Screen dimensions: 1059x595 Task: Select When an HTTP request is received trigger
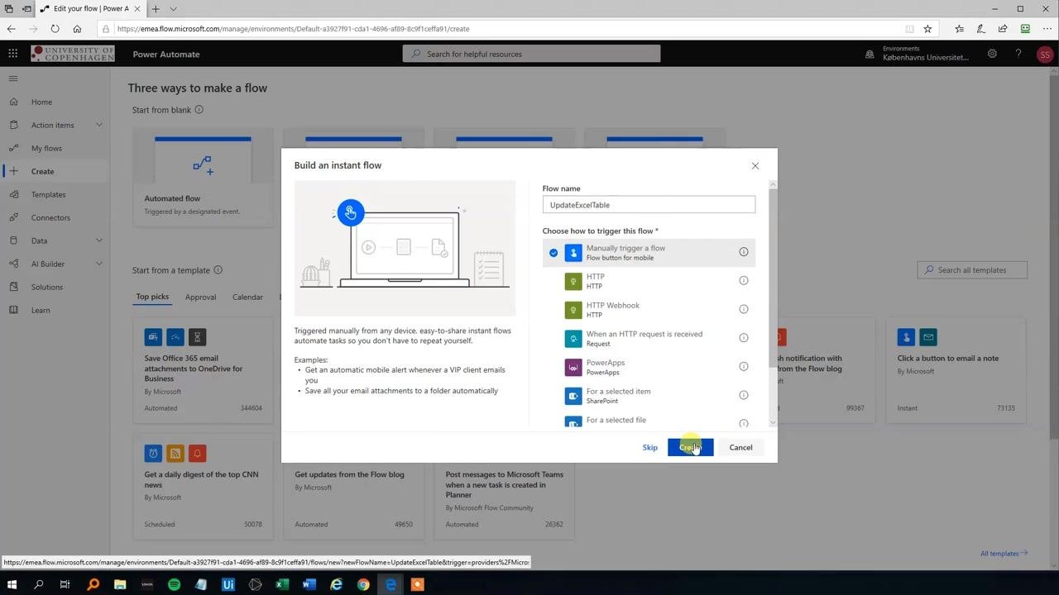coord(649,338)
